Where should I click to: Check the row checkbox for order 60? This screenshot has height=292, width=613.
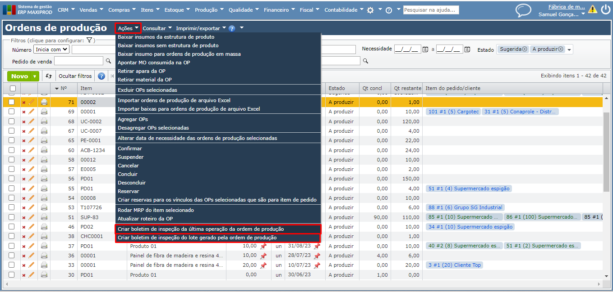click(12, 150)
